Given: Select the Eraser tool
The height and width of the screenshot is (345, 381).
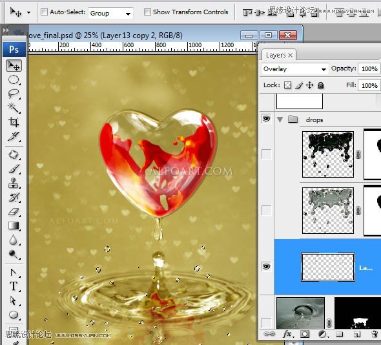Looking at the screenshot, I should 14,211.
